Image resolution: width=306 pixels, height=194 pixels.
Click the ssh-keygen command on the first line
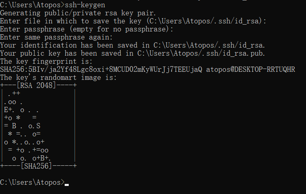(85, 4)
